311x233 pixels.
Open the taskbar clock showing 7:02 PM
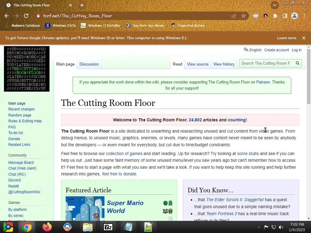(297, 227)
